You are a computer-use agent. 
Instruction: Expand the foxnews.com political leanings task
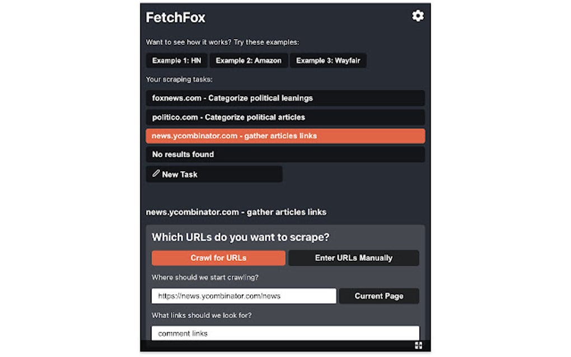285,98
